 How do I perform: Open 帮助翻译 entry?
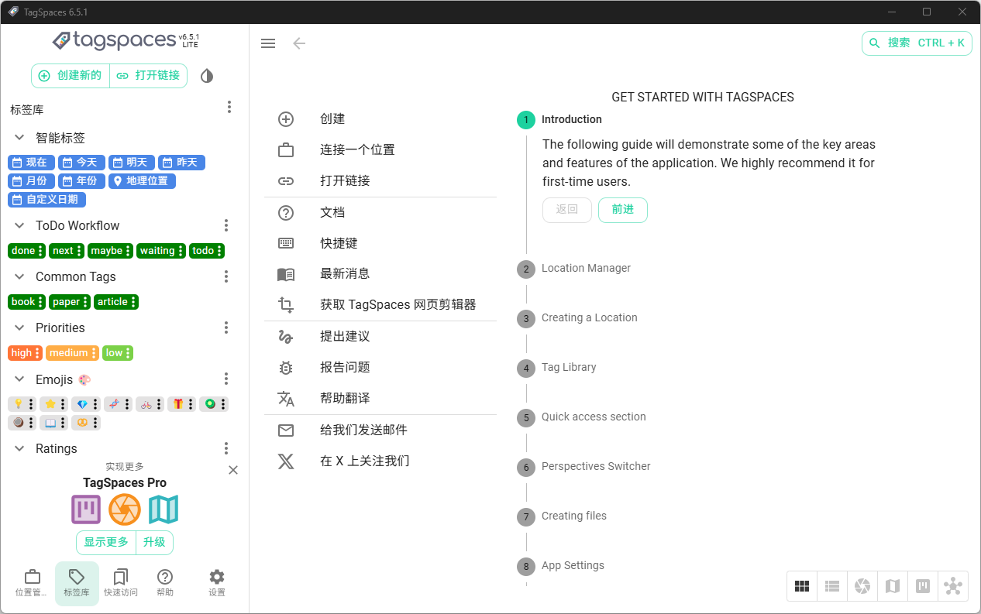[x=380, y=399]
